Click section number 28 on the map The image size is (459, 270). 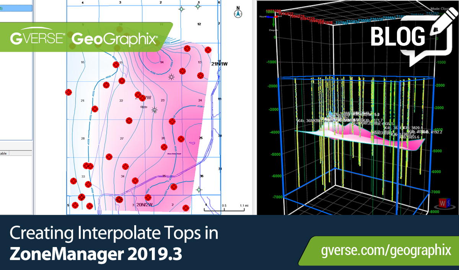tap(82, 138)
